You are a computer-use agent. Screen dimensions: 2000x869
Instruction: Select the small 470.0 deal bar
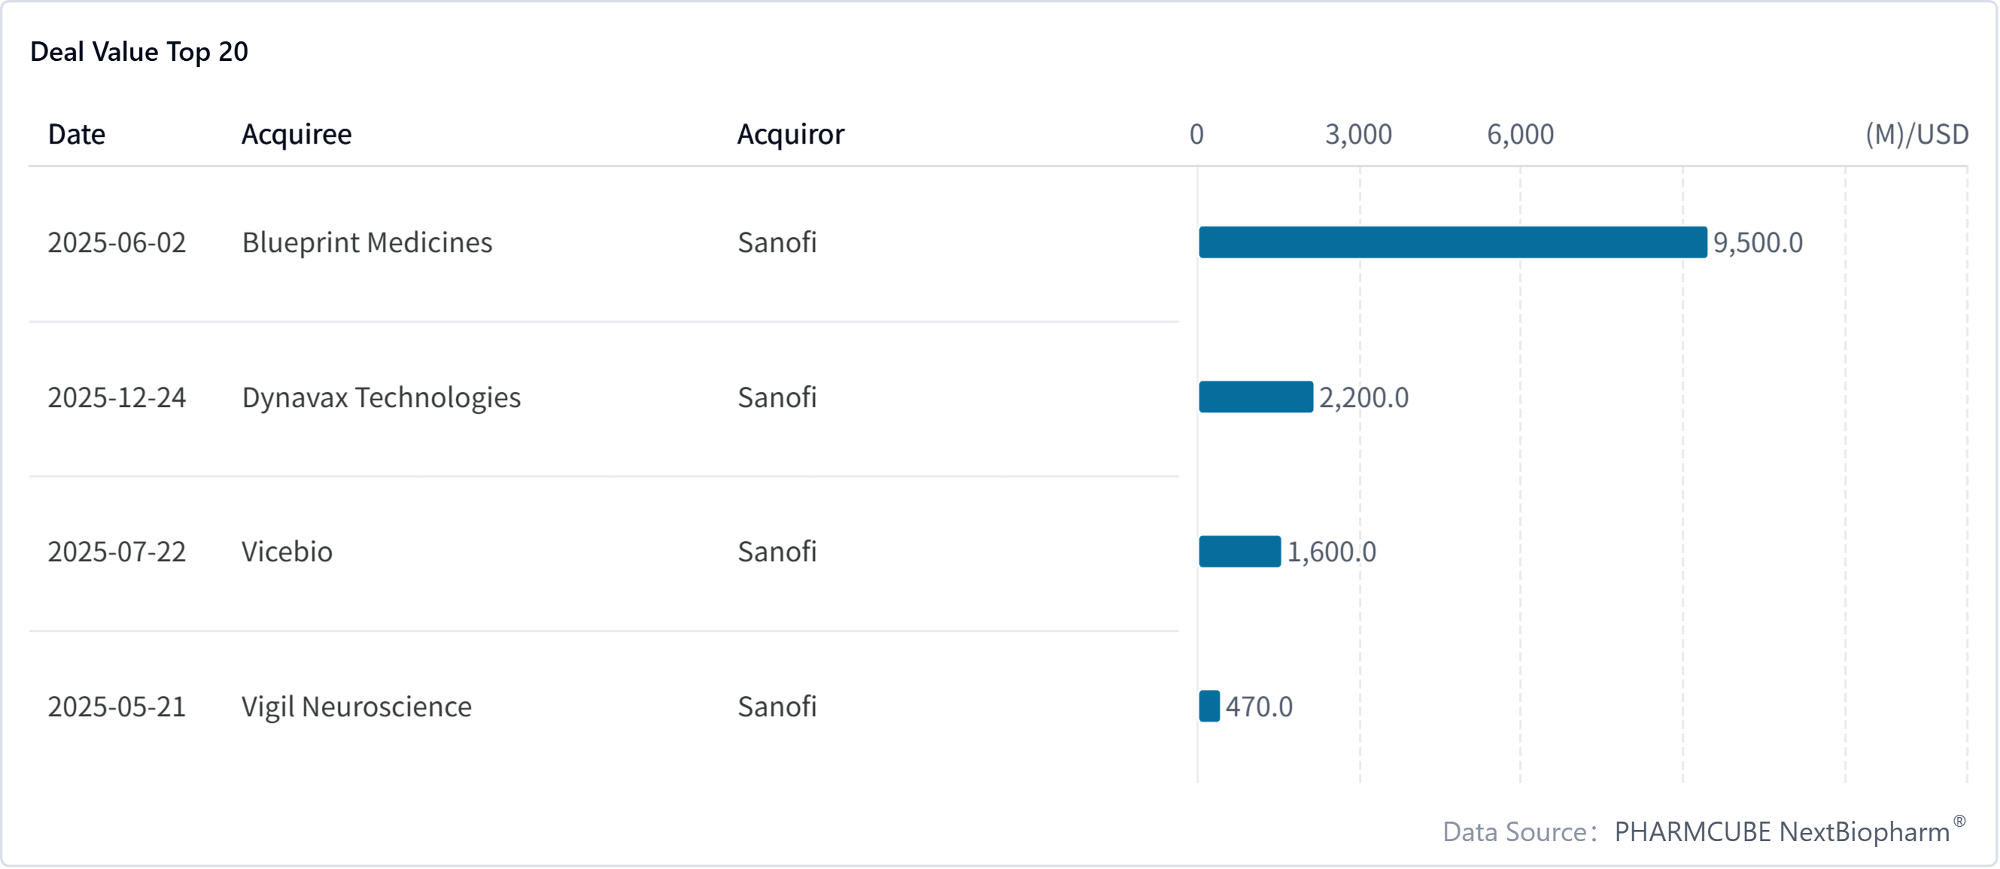point(1209,706)
